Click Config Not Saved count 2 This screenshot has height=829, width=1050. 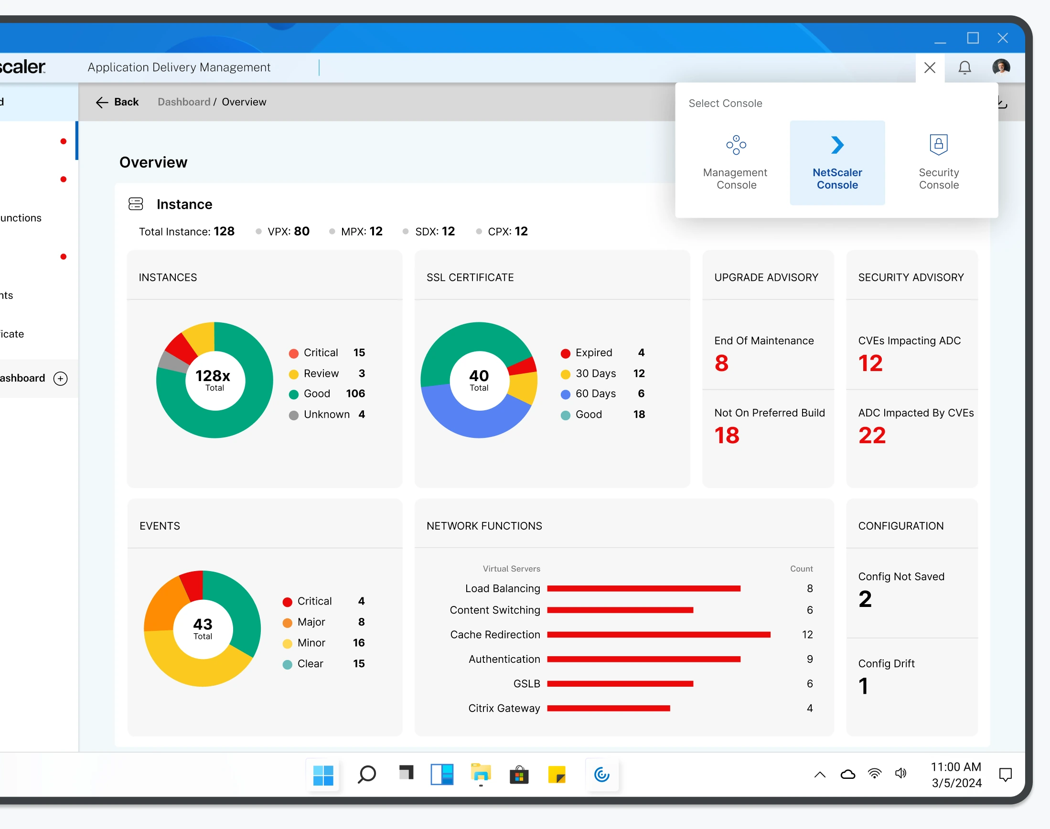865,599
